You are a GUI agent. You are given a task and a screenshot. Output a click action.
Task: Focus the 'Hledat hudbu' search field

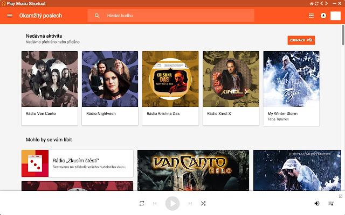click(171, 16)
